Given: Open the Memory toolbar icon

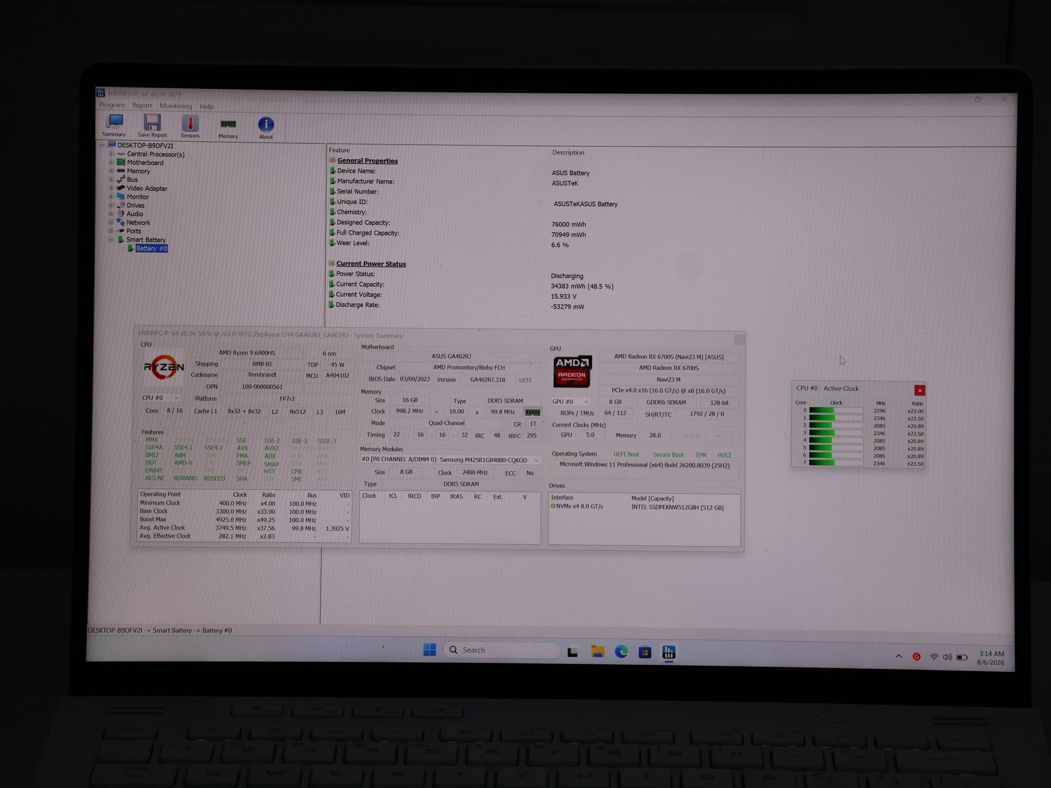Looking at the screenshot, I should [228, 128].
